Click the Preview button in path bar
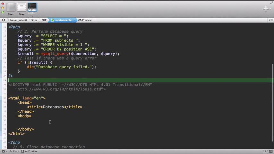This screenshot has width=274, height=154. pos(85,20)
